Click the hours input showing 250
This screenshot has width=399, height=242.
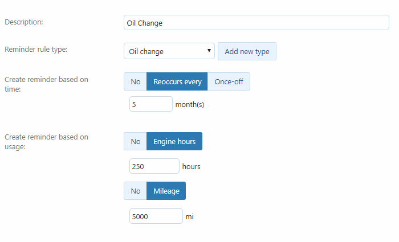tap(154, 166)
